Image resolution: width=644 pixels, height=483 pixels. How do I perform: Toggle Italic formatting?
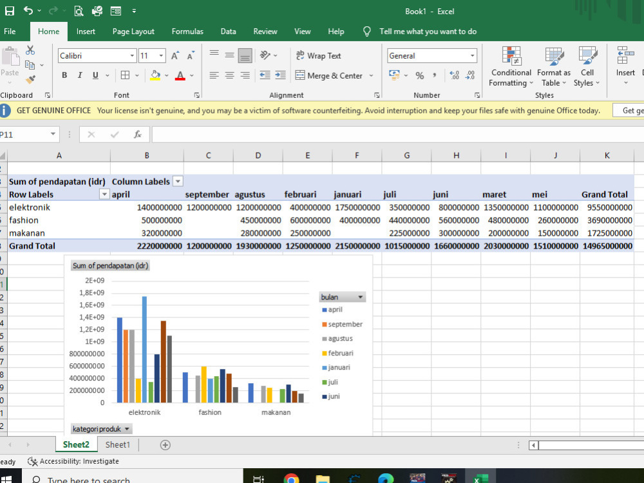pos(80,75)
